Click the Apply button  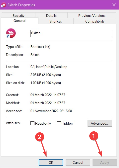coord(105,162)
